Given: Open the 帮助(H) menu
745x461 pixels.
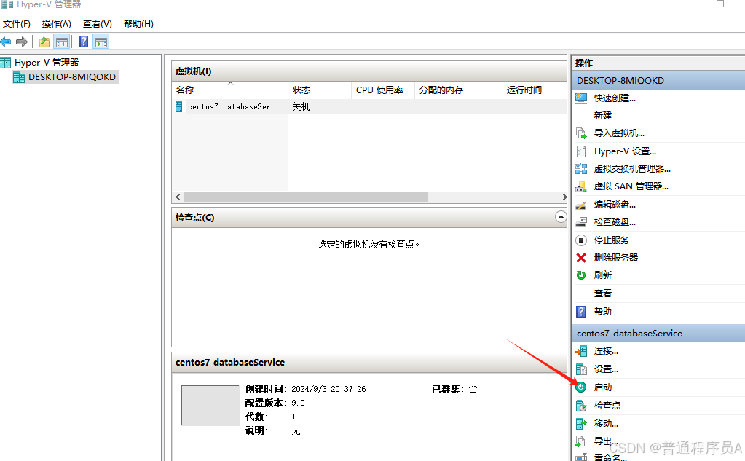Looking at the screenshot, I should click(x=139, y=24).
